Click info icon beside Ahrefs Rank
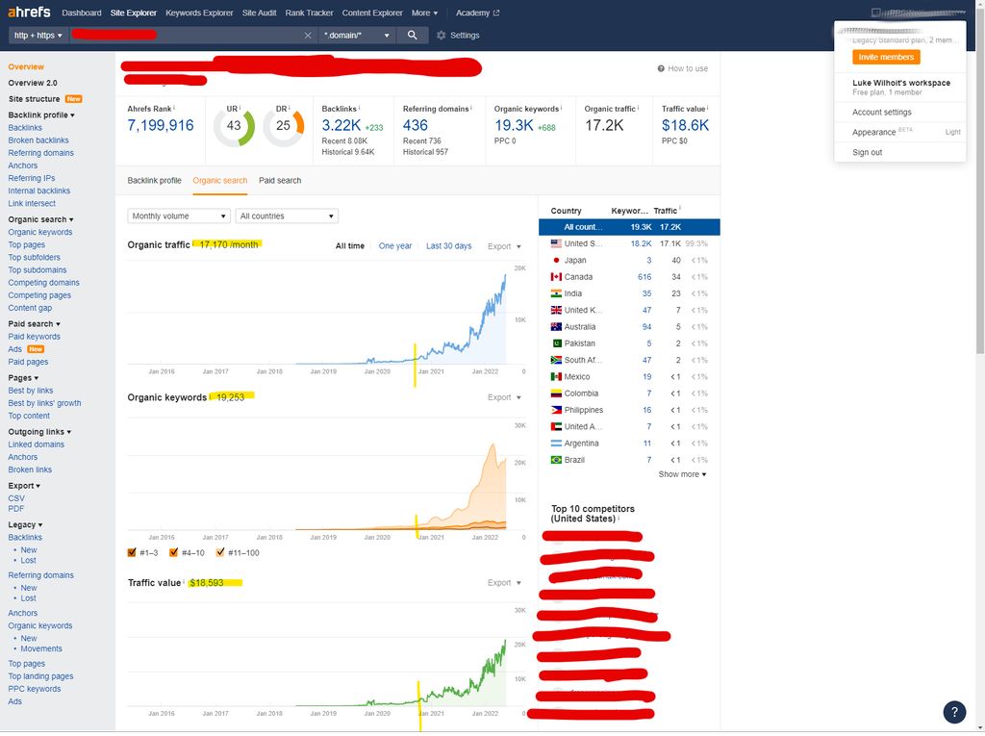985x736 pixels. pyautogui.click(x=174, y=108)
